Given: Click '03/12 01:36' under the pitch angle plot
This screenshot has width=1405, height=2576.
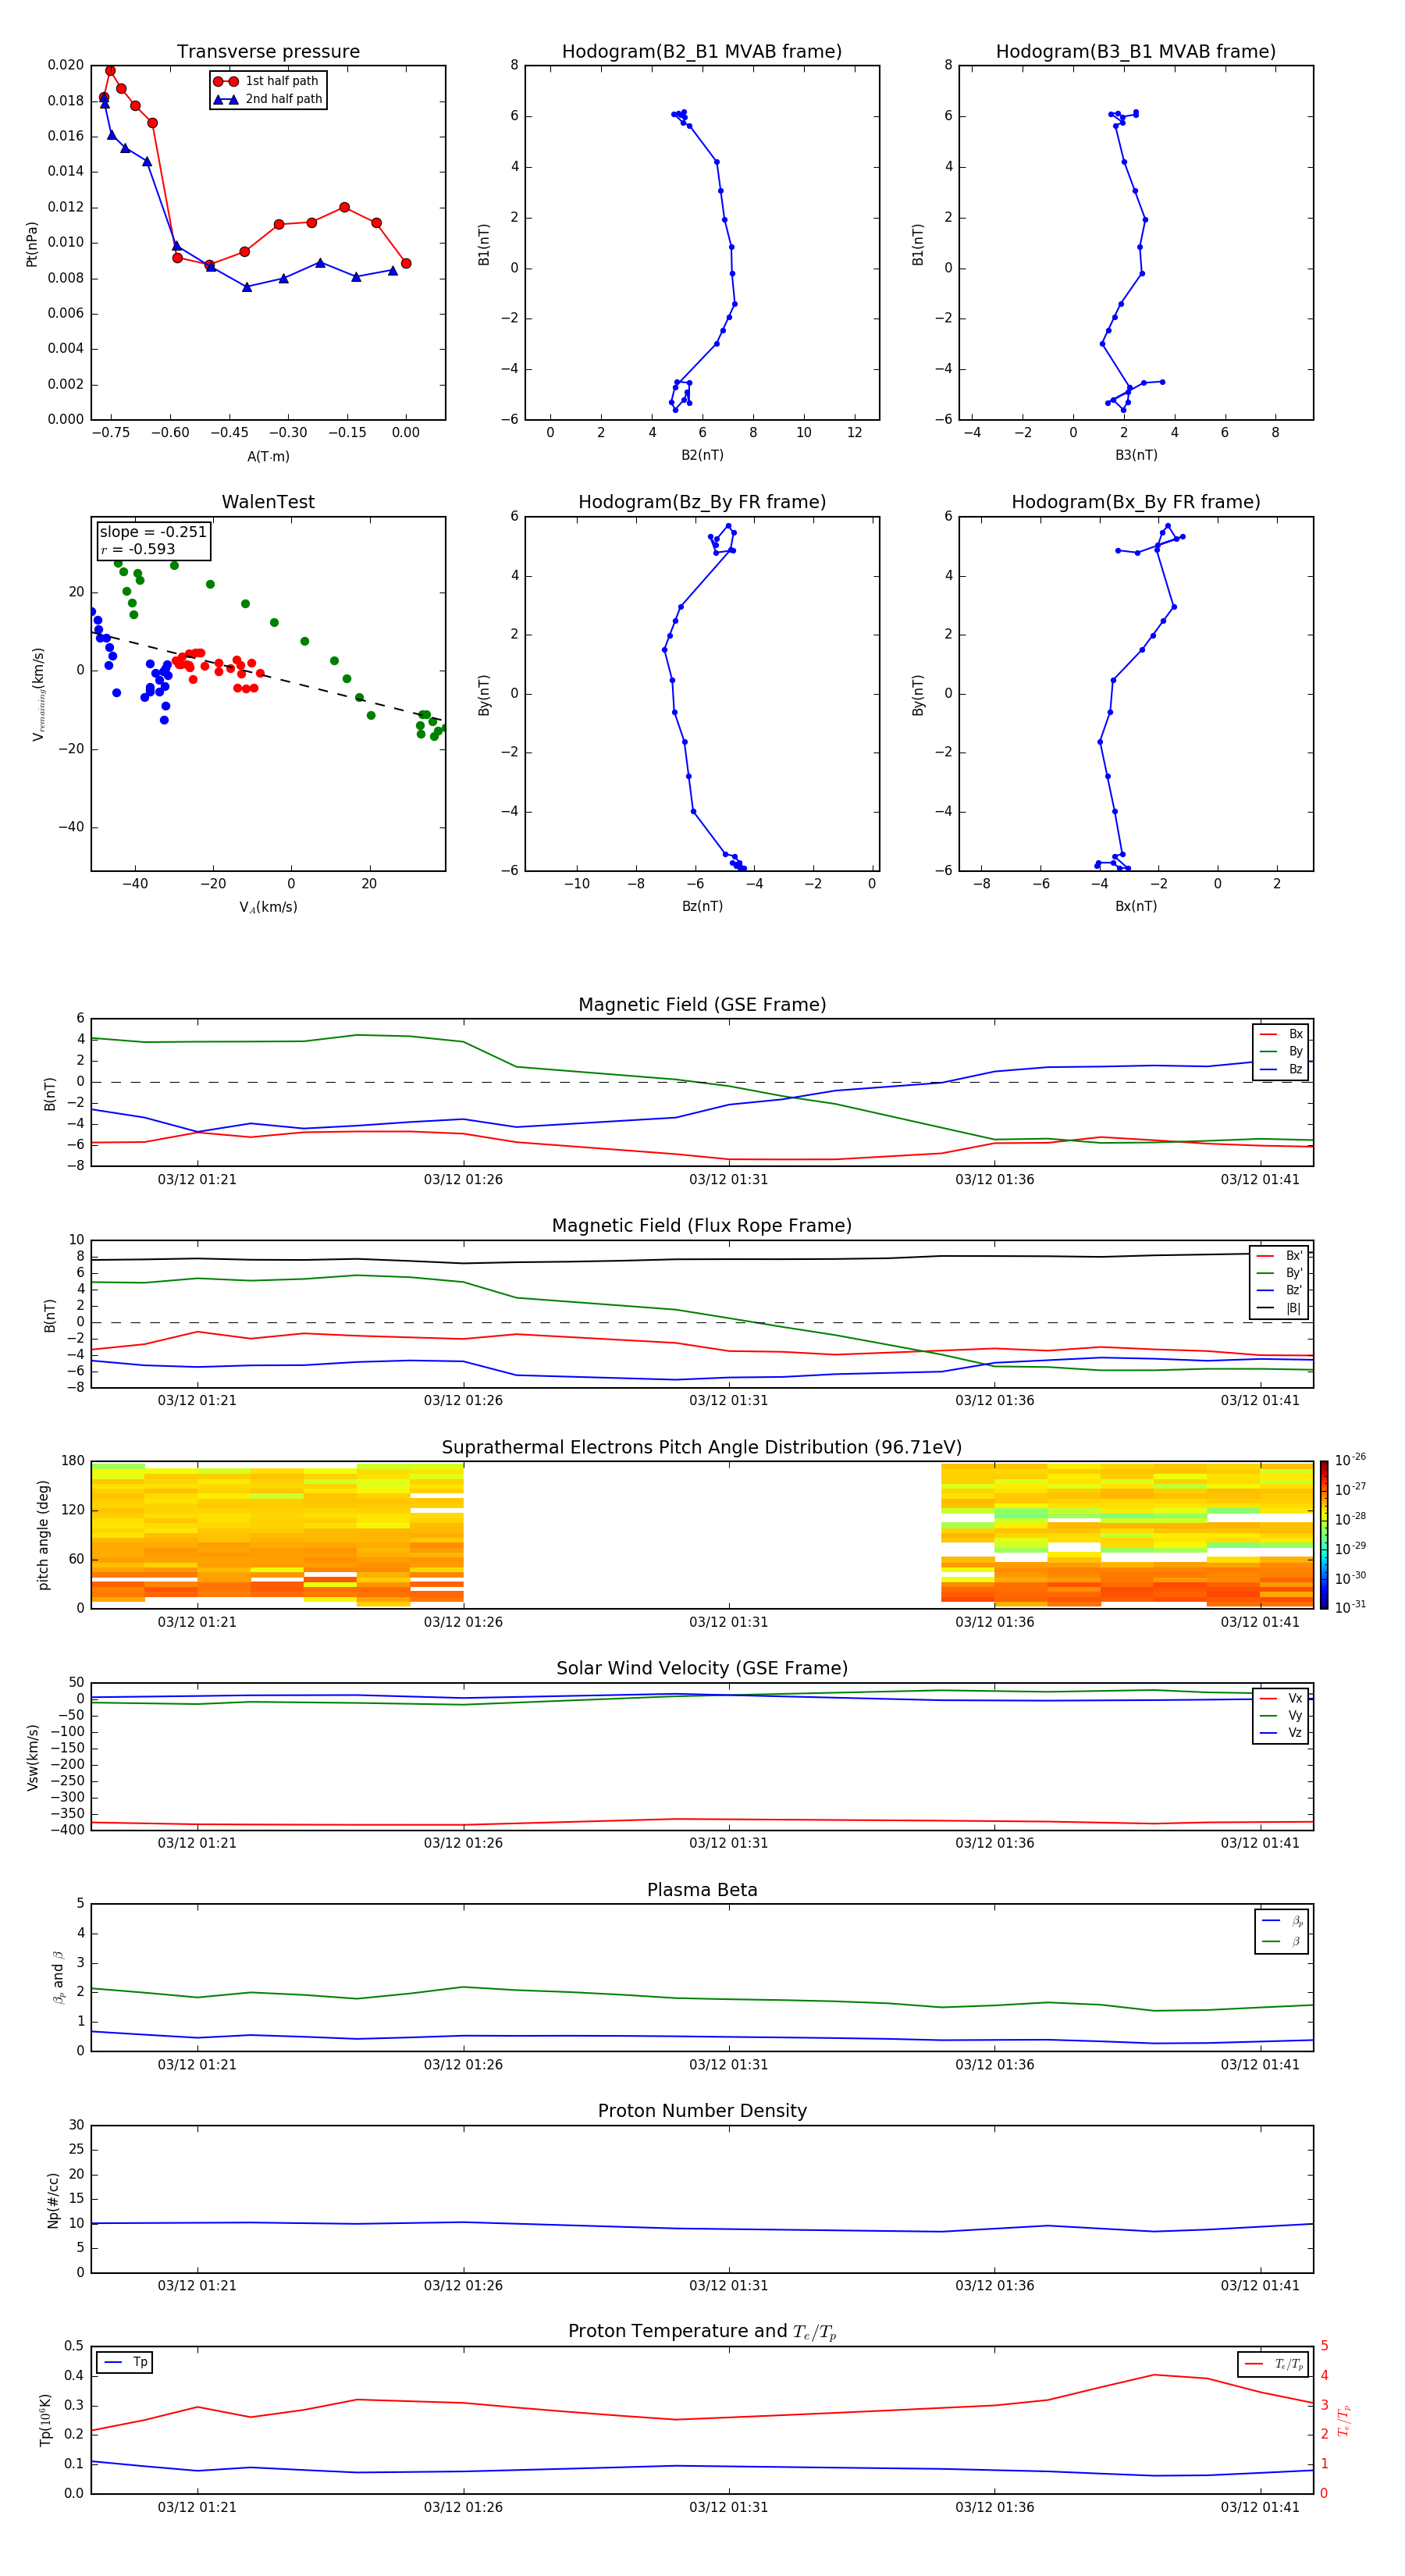Looking at the screenshot, I should tap(994, 1622).
